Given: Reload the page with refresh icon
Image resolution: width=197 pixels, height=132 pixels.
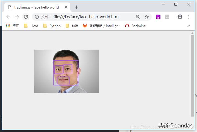Looking at the screenshot, I should coord(26,17).
